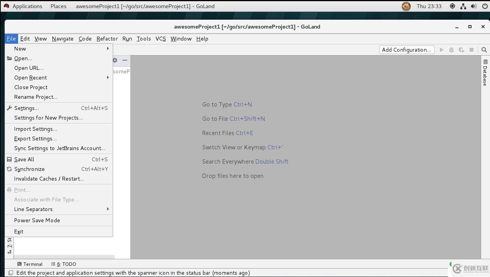Open Search Everywhere magnifier icon
The width and height of the screenshot is (490, 277).
pos(484,50)
